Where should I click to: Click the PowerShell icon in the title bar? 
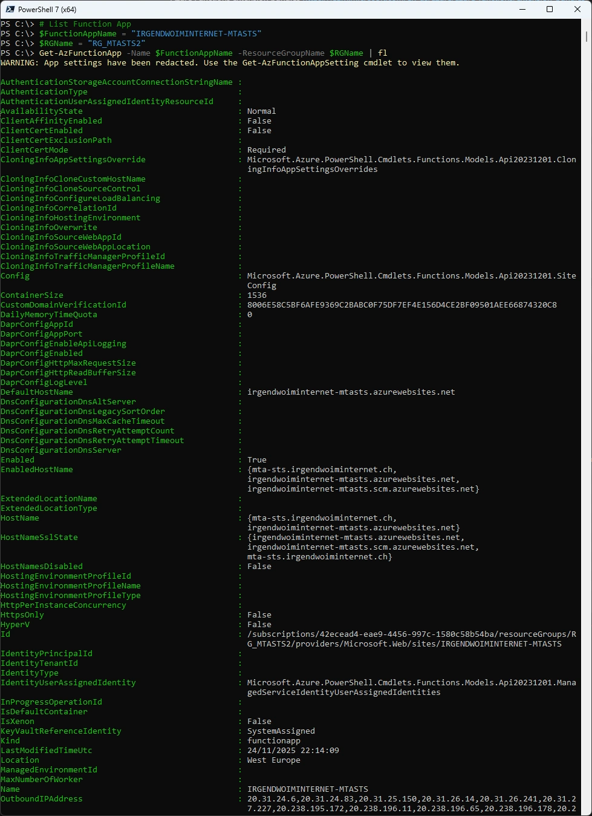10,9
